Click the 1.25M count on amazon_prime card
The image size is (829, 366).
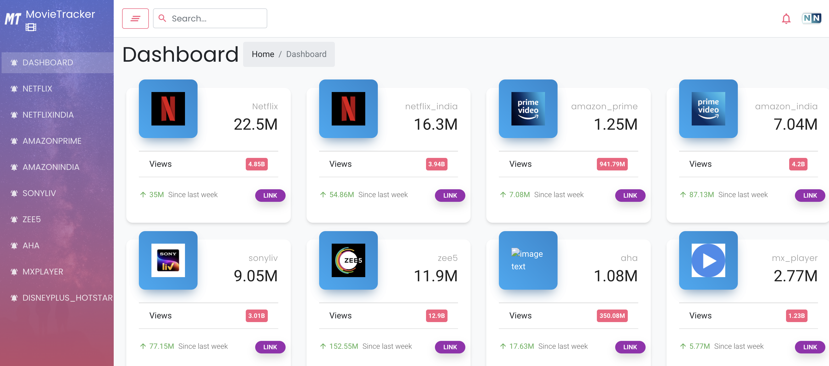(x=616, y=124)
